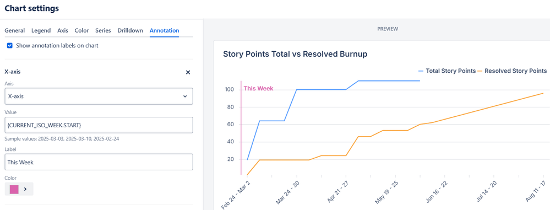Open the Legend tab
550x210 pixels.
click(41, 30)
